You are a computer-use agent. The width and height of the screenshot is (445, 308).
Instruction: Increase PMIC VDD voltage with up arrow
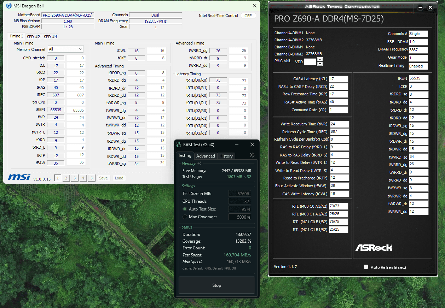click(320, 60)
